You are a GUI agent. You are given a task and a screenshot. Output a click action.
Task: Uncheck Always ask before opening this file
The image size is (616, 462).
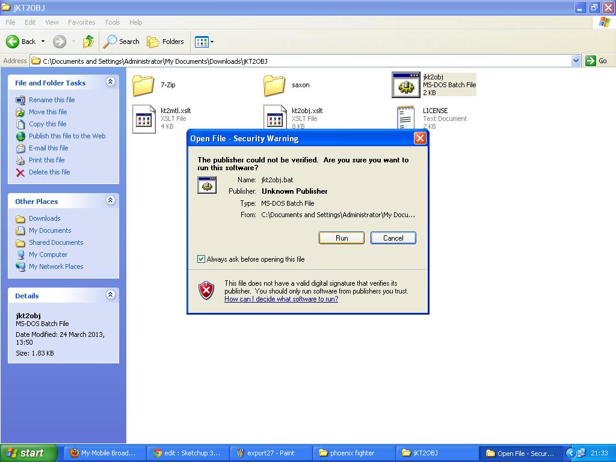[201, 259]
